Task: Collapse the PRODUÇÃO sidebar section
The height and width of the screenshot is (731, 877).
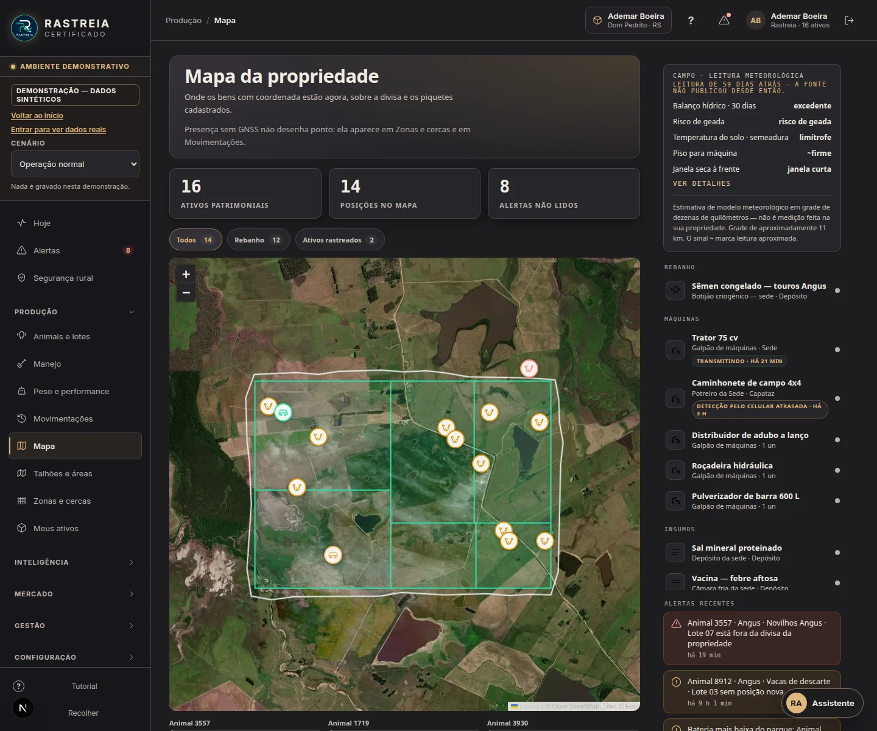Action: (x=75, y=312)
